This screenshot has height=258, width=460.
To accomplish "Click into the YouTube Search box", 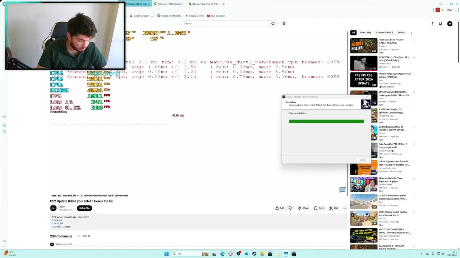I will point(225,24).
